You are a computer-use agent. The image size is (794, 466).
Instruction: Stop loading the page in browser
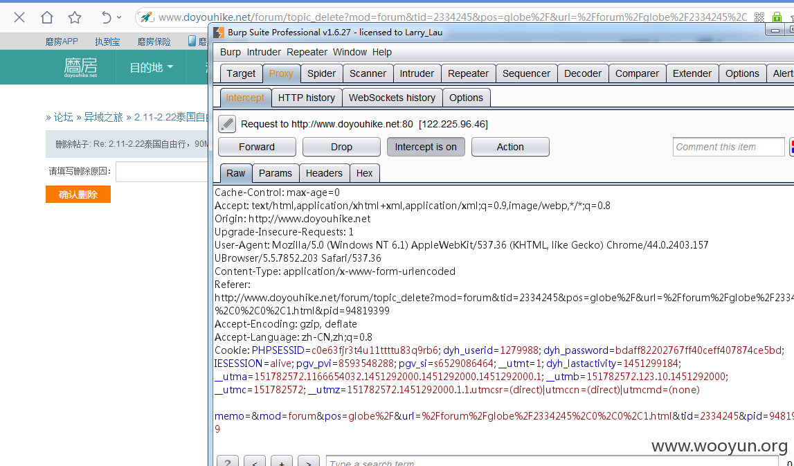tap(19, 18)
